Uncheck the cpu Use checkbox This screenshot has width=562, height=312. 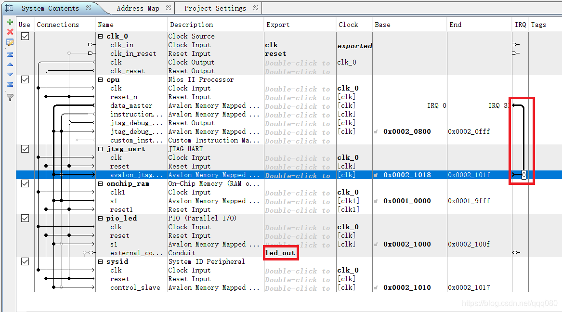pyautogui.click(x=25, y=79)
